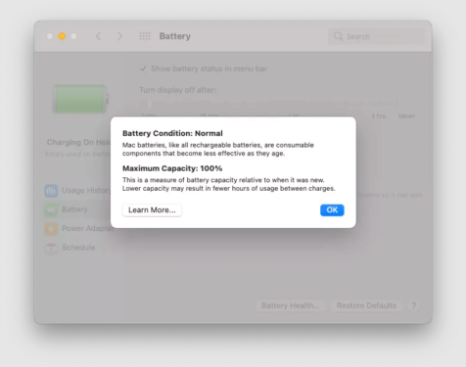Click the 'Never' slider label
Image resolution: width=466 pixels, height=367 pixels.
(406, 116)
